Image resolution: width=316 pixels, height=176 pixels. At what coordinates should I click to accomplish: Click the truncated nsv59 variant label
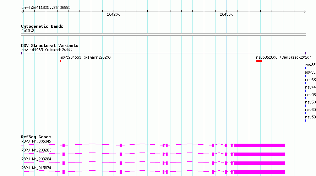point(310,117)
